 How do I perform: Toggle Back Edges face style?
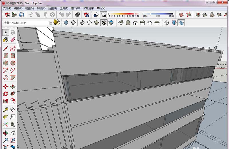point(73,23)
